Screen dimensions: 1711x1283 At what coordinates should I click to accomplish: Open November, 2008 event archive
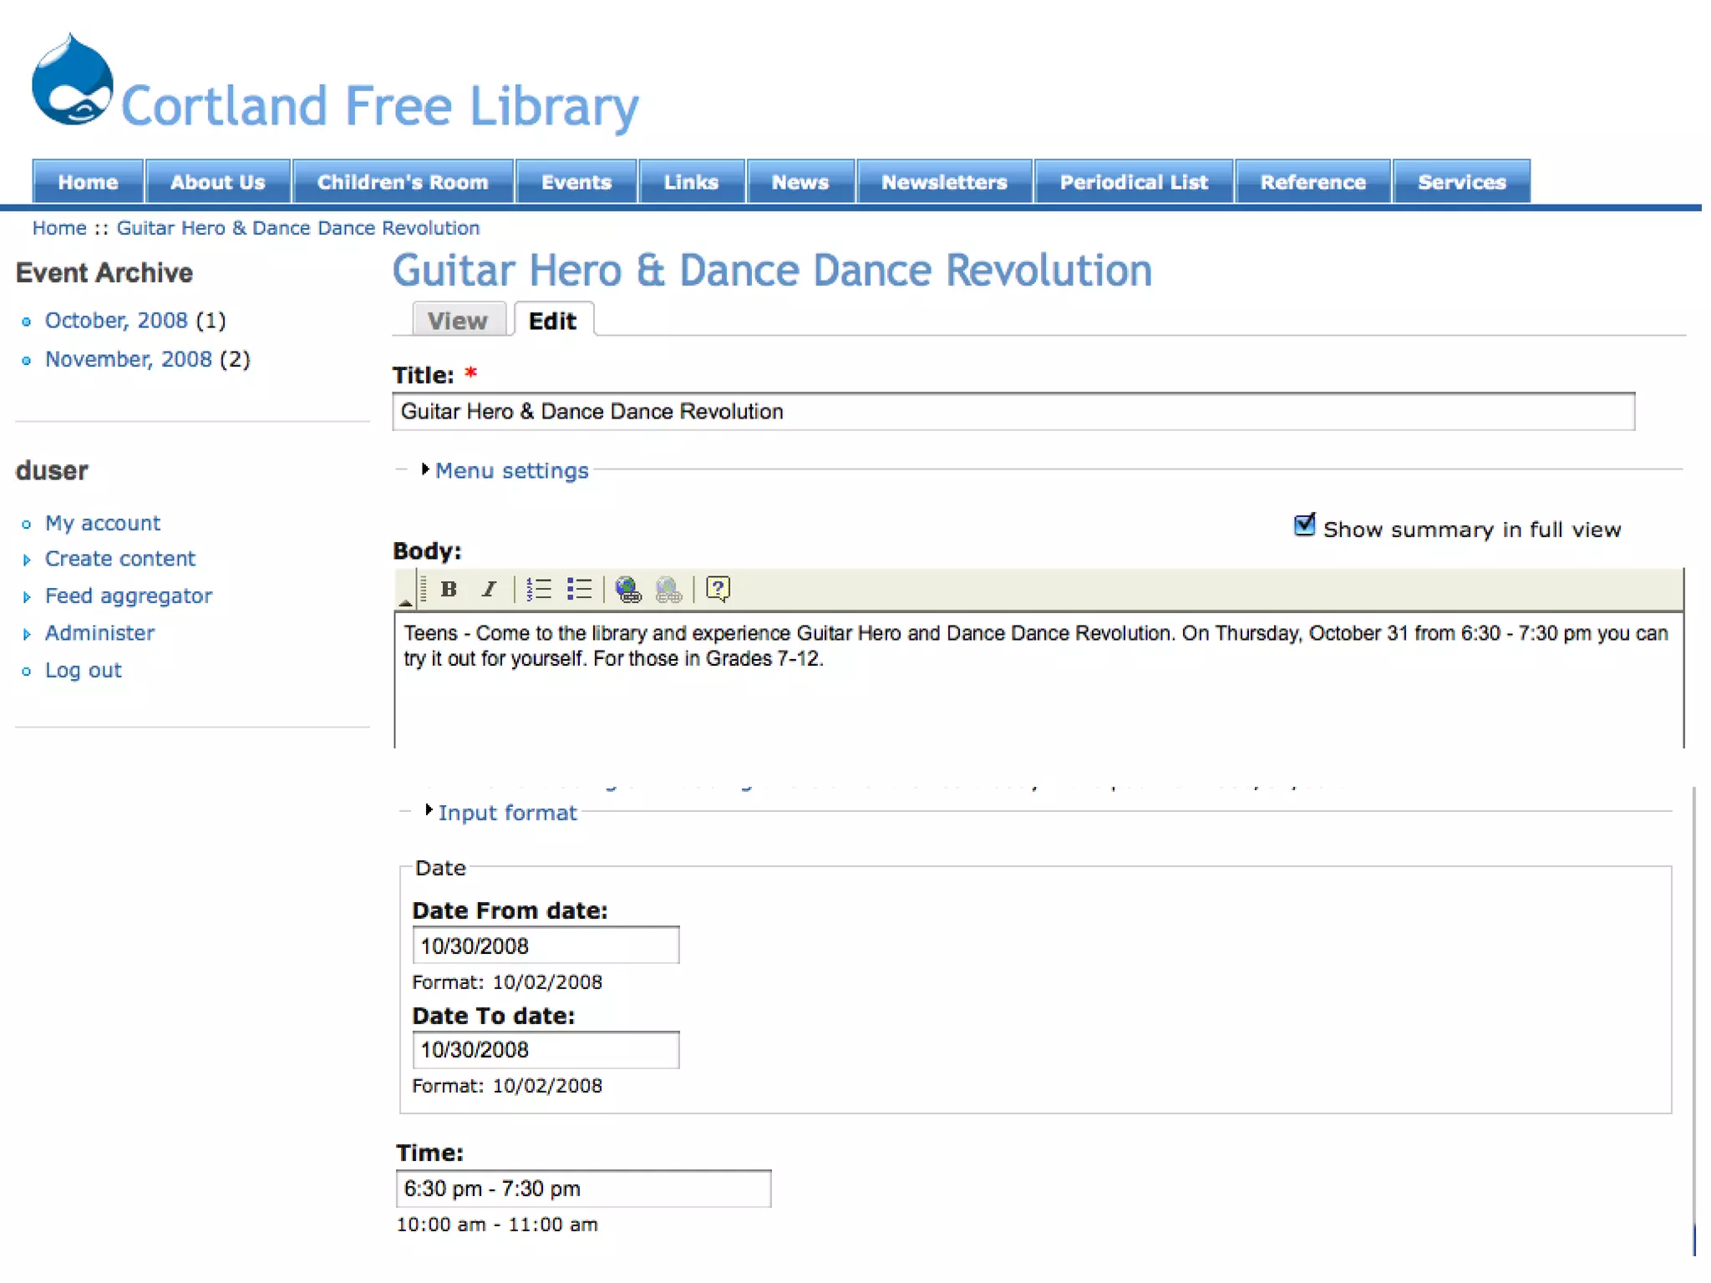click(129, 359)
